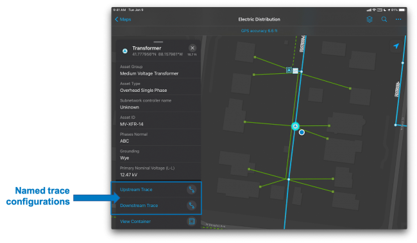Screen dimensions: 417x243
Task: Select Medium Voltage Transformer asset group value
Action: 149,73
